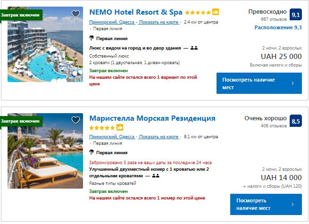The image size is (309, 224).
Task: Open NEMO Hotel Resort & Spa title
Action: pos(135,12)
